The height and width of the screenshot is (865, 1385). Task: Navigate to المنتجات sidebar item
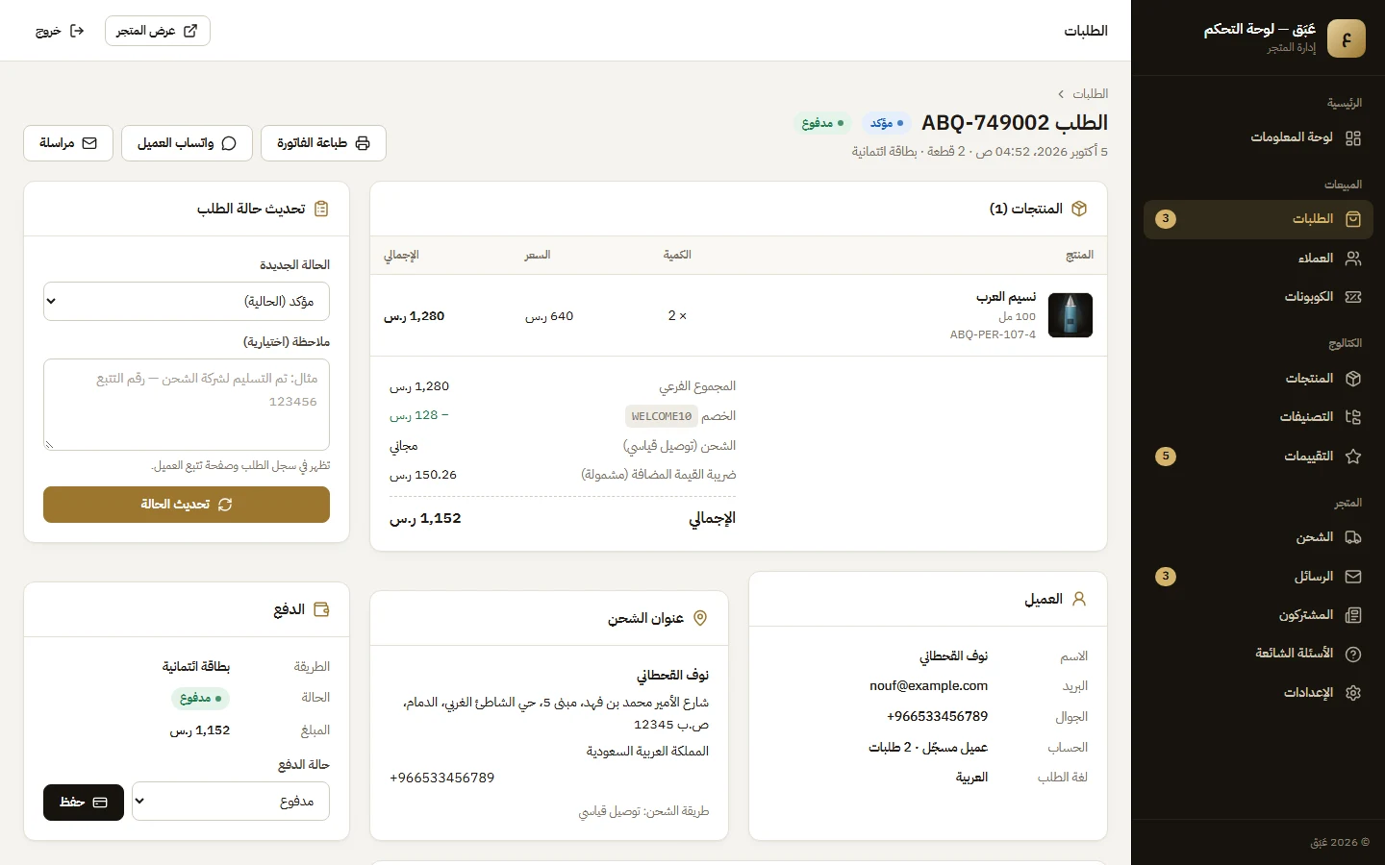(1258, 379)
